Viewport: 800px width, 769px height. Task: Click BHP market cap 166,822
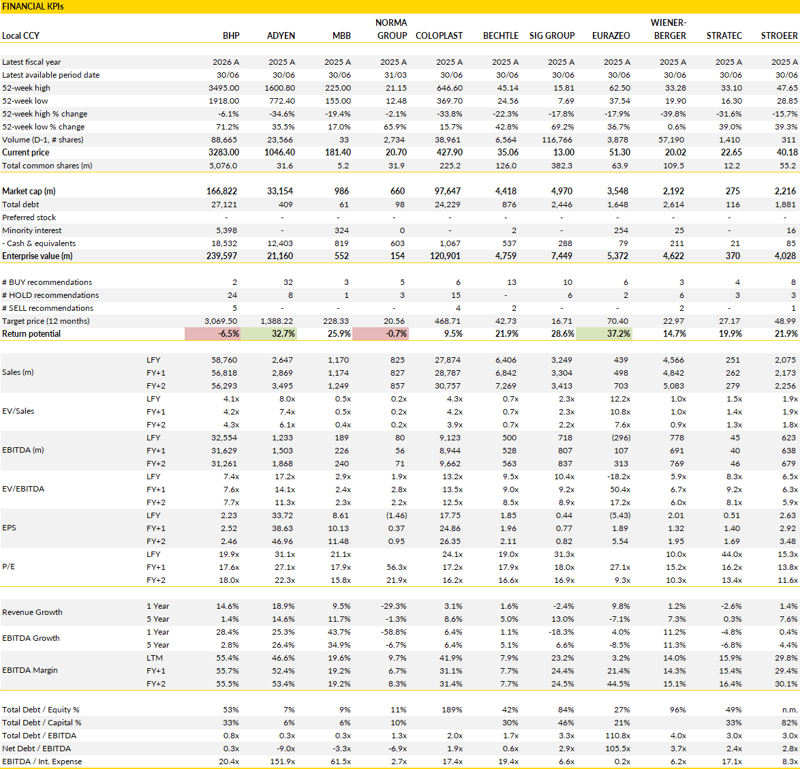221,191
